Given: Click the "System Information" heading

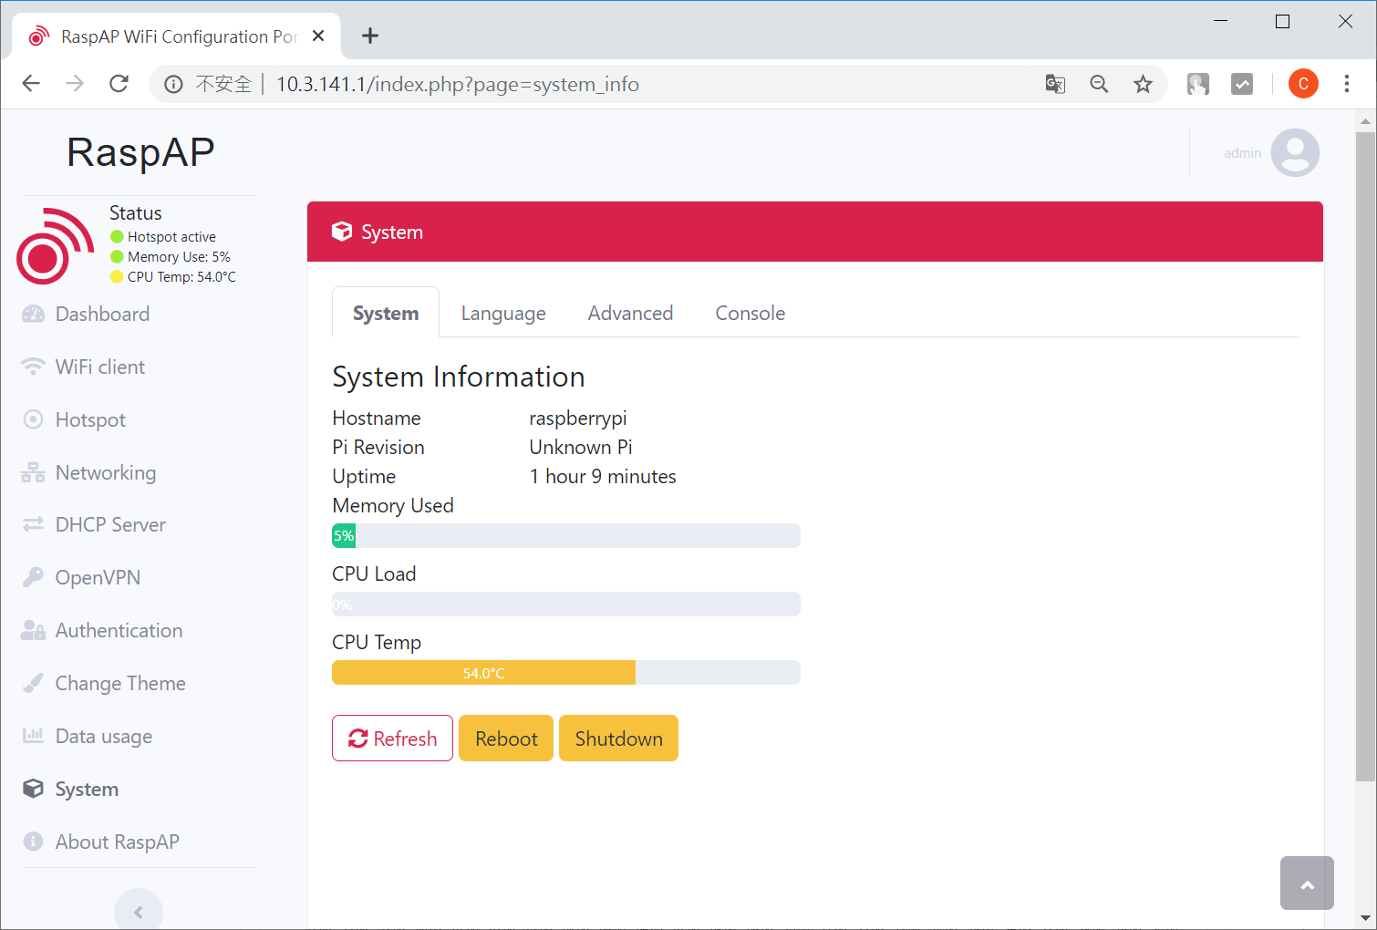Looking at the screenshot, I should click(x=459, y=377).
